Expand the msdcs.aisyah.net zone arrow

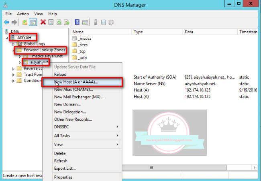click(20, 57)
